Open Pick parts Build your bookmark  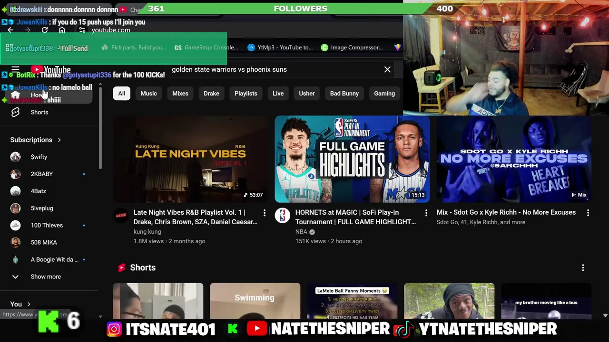pos(134,47)
